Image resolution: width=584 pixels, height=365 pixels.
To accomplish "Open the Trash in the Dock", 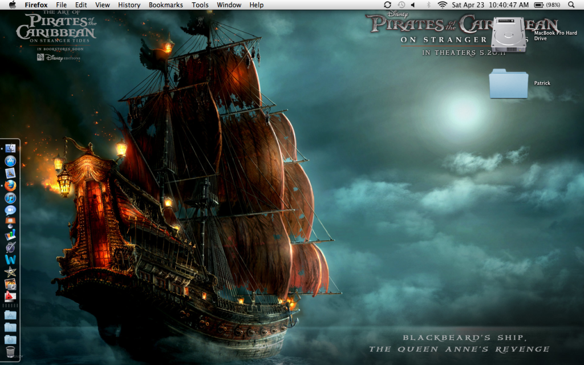I will pos(10,352).
